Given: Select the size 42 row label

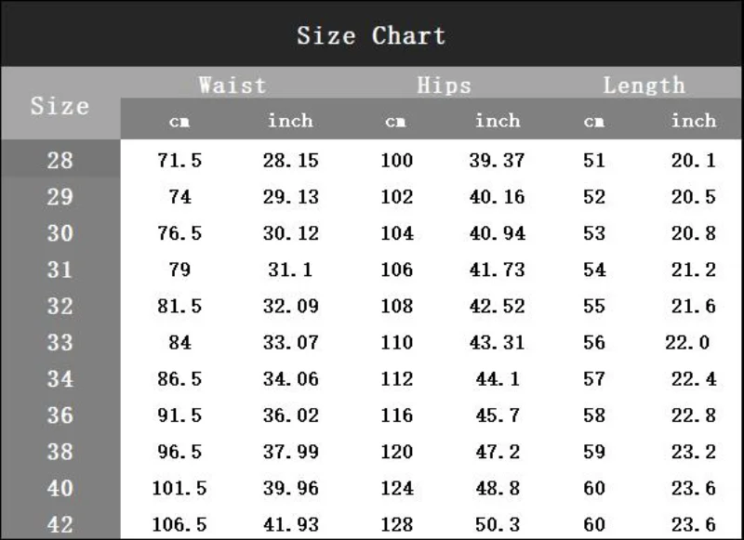Looking at the screenshot, I should (60, 524).
